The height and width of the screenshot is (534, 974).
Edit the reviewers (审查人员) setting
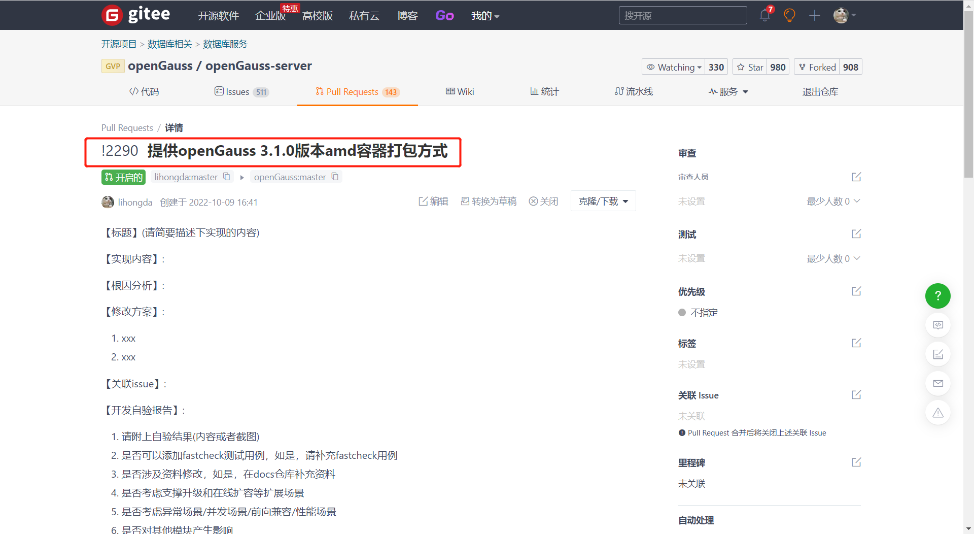tap(856, 177)
